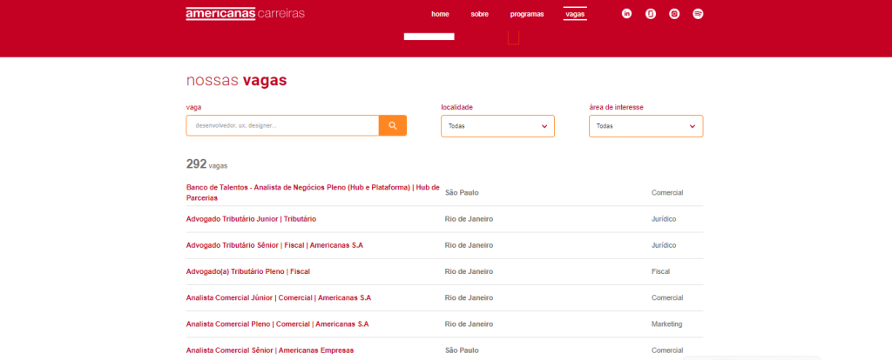Click the nossas vagas heading
The image size is (892, 360).
point(236,81)
